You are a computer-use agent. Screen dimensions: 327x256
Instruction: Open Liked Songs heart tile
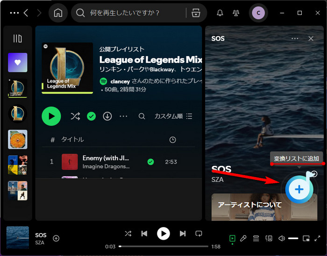tap(18, 62)
